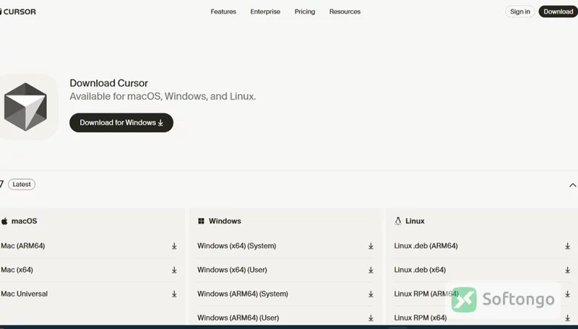Select the Mac Universal link text
This screenshot has width=578, height=329.
pyautogui.click(x=25, y=294)
